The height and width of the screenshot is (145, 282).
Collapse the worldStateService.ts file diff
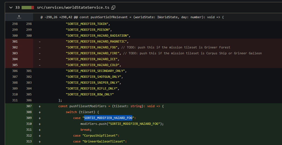(x=10, y=8)
